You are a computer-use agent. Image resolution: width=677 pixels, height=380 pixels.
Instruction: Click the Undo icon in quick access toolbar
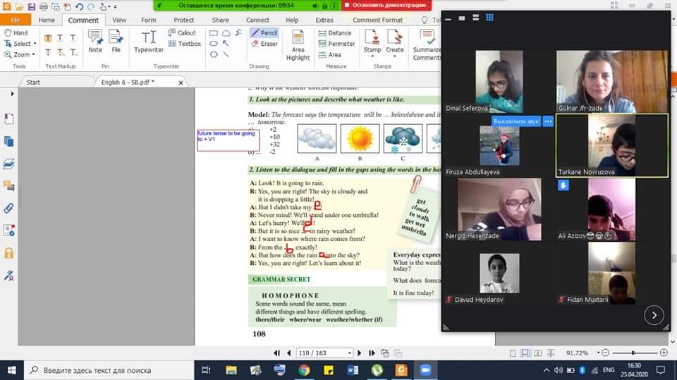click(x=79, y=6)
